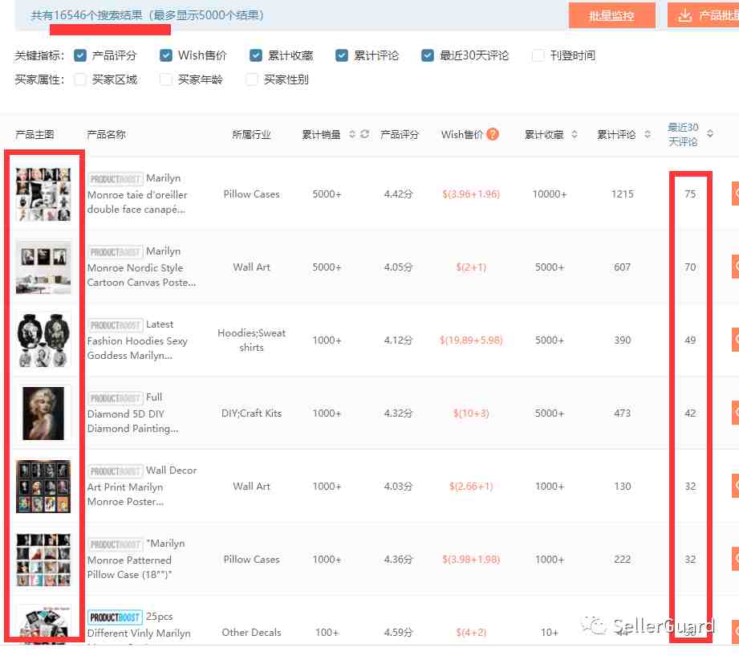Enable the 买家性别 checkbox
This screenshot has width=739, height=656.
pos(252,79)
